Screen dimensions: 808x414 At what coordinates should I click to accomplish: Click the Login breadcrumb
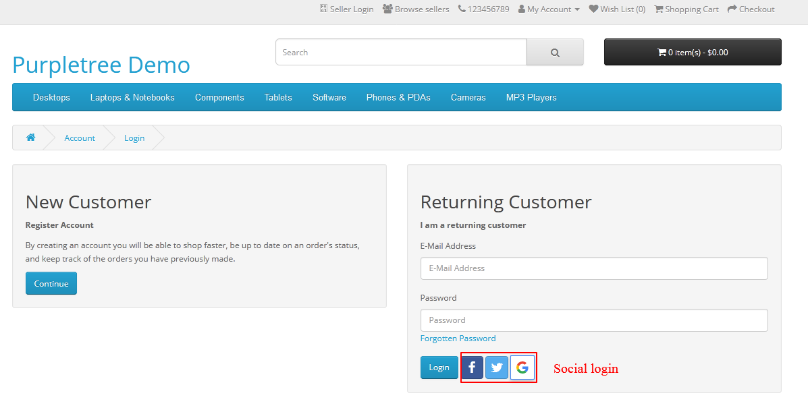tap(134, 138)
